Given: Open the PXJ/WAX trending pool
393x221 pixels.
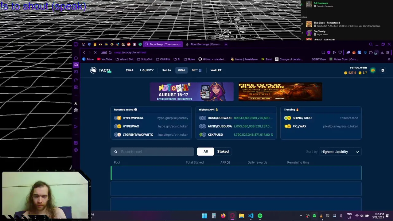Looking at the screenshot, I should (x=321, y=126).
